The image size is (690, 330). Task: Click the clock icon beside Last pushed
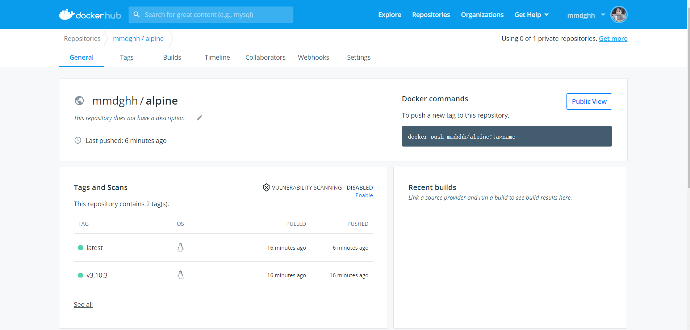click(x=78, y=140)
